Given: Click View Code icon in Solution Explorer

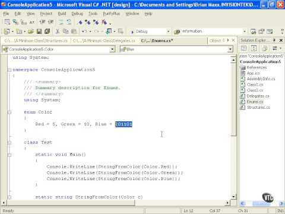Looking at the screenshot, I should coord(244,48).
